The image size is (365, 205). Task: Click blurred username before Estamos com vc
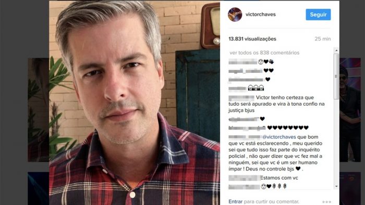tap(244, 178)
